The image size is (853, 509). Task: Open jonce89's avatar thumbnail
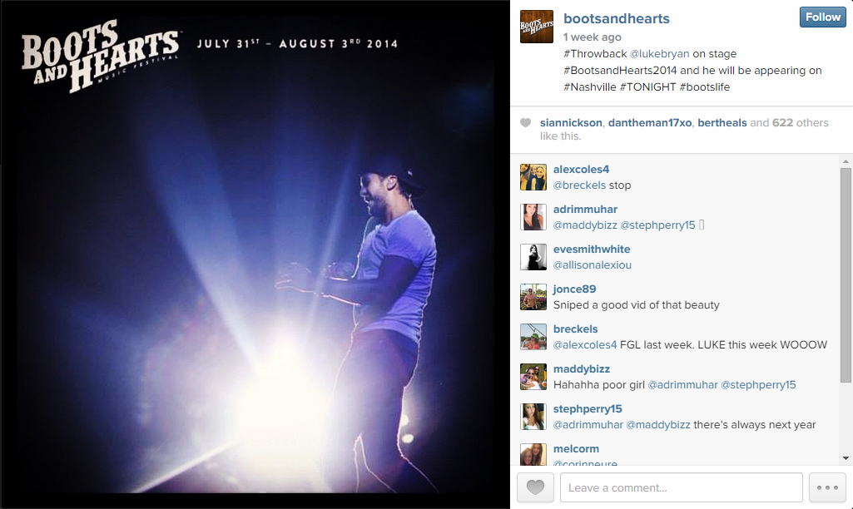pyautogui.click(x=533, y=297)
